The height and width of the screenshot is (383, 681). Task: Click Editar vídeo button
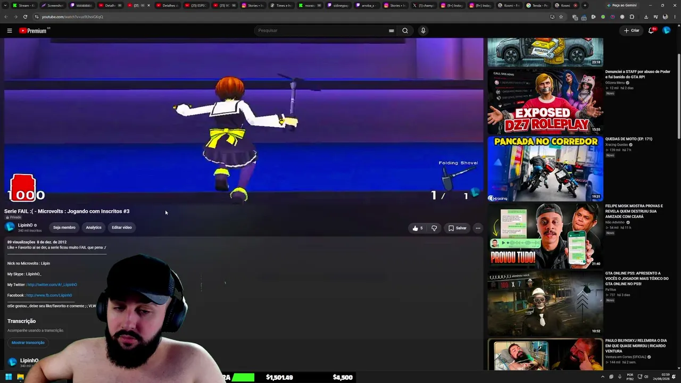coord(122,228)
